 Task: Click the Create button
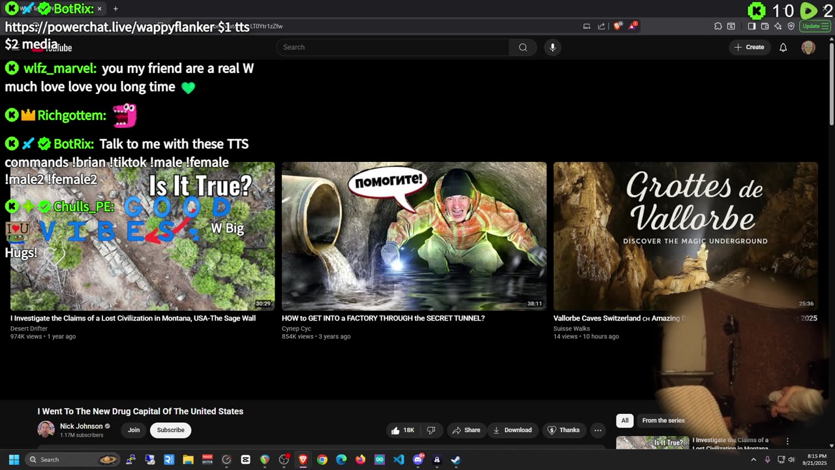tap(749, 47)
